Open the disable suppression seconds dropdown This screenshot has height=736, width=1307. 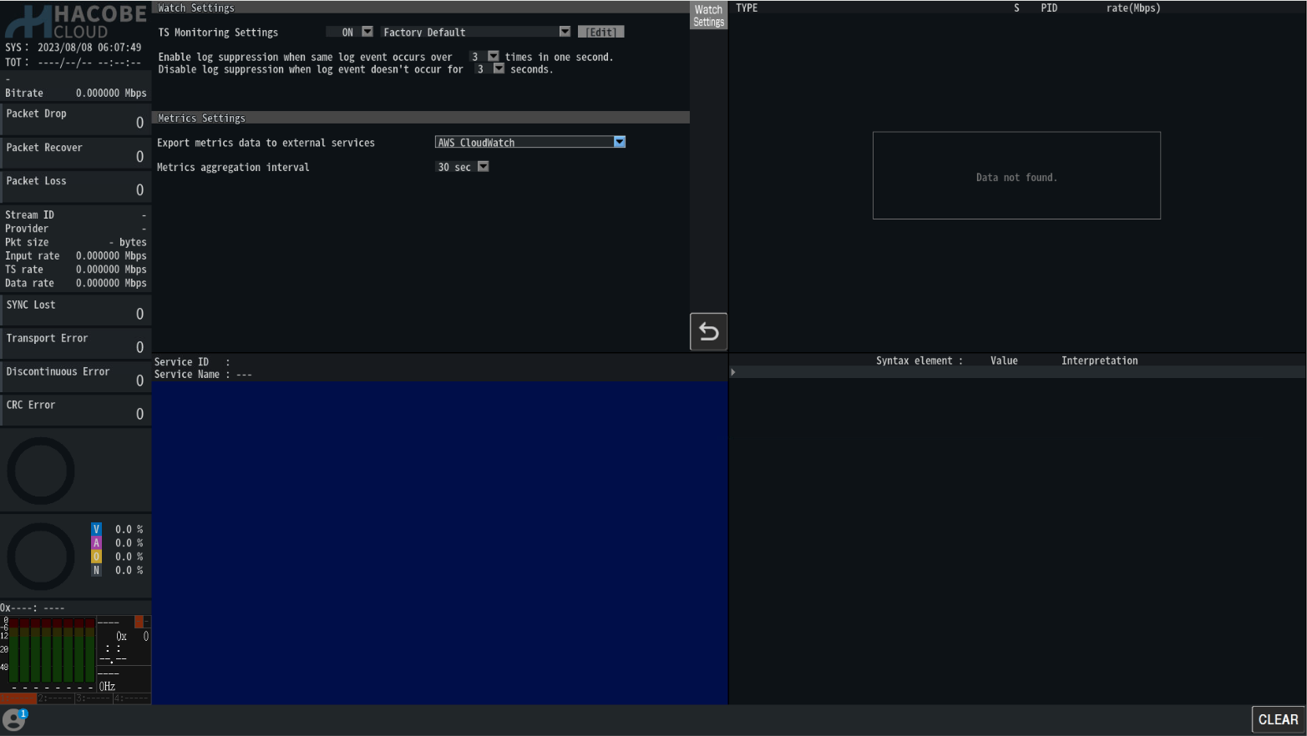coord(499,69)
